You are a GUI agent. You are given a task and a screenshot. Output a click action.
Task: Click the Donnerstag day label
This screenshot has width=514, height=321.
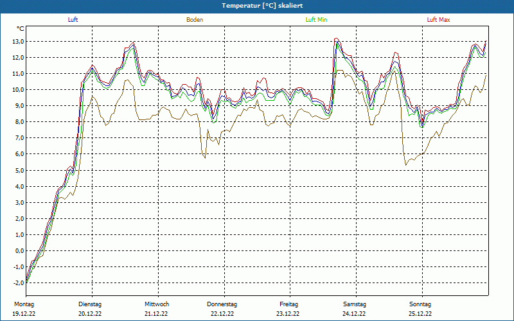coord(222,304)
